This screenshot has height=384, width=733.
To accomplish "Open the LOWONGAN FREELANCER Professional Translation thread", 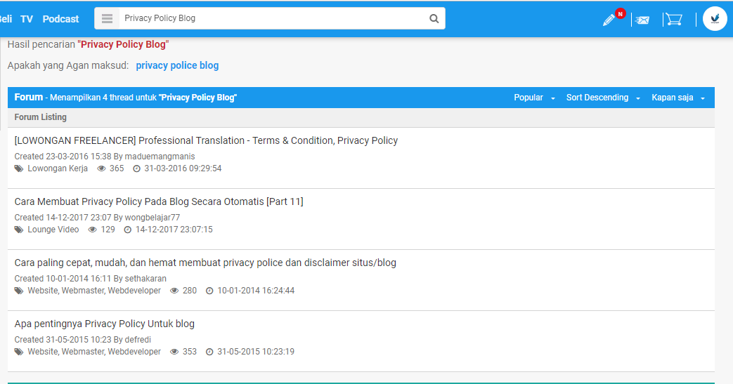I will (x=206, y=140).
